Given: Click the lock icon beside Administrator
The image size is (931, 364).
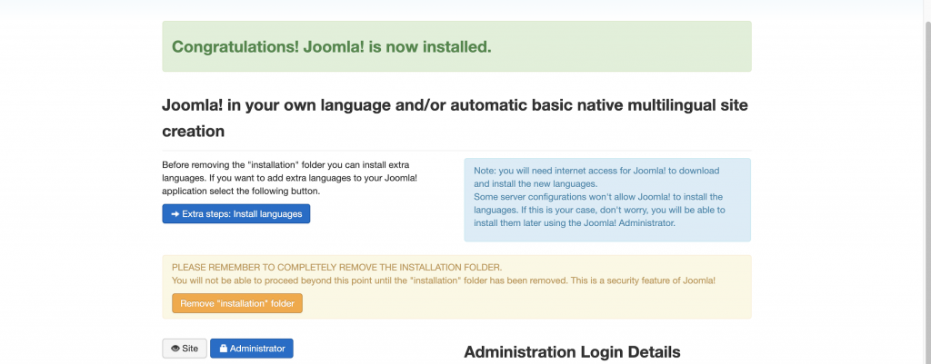Looking at the screenshot, I should 223,349.
